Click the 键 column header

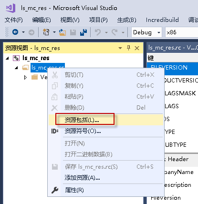pos(172,58)
